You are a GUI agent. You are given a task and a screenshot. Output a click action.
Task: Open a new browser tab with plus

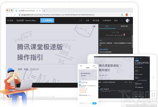[x=44, y=11]
